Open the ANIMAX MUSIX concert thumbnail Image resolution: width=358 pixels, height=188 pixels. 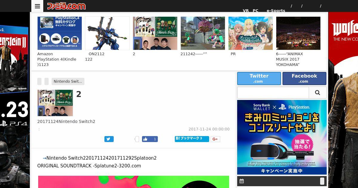(x=298, y=33)
